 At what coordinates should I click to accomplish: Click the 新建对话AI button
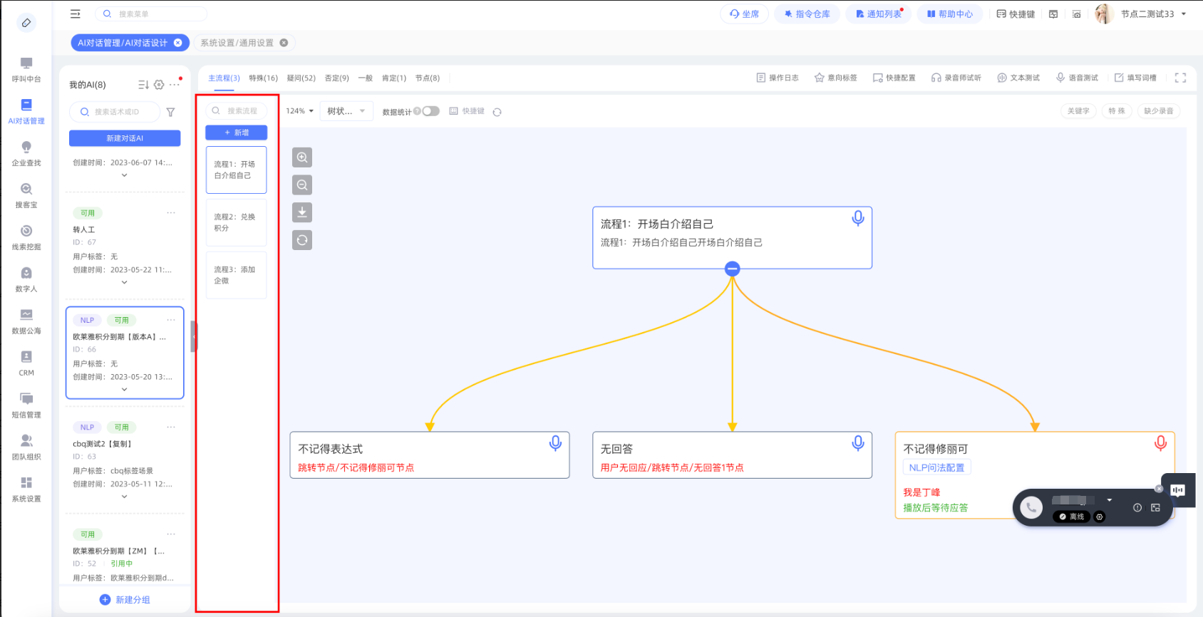[125, 138]
